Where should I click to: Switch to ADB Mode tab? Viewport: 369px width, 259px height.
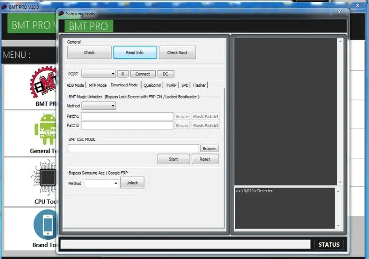click(x=75, y=85)
